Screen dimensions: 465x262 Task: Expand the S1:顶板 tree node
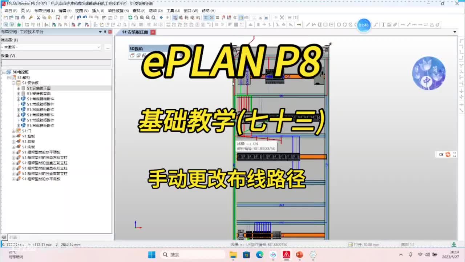[x=14, y=142]
